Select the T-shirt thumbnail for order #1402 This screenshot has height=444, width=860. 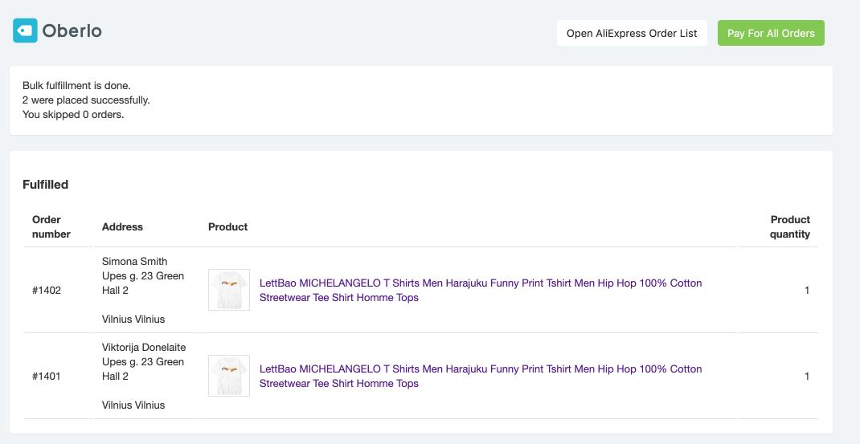[229, 290]
